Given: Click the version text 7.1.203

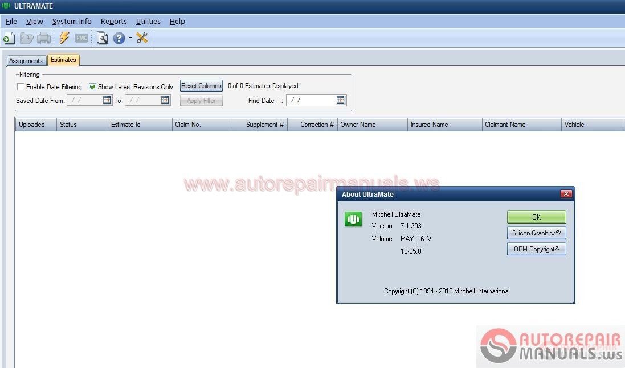Looking at the screenshot, I should tap(411, 226).
